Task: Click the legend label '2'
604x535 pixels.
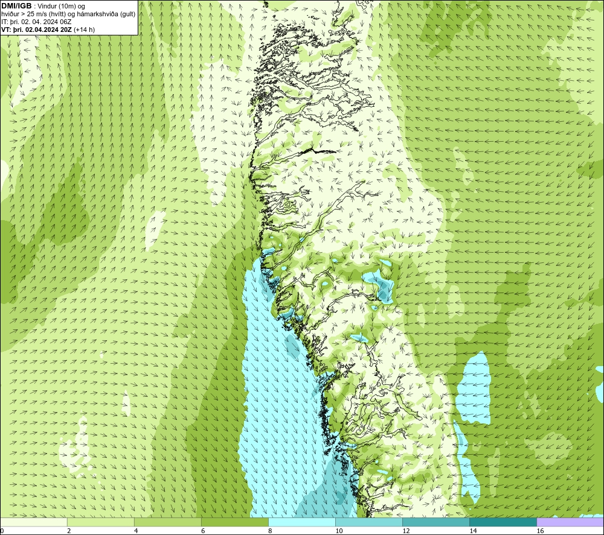Action: pos(69,531)
